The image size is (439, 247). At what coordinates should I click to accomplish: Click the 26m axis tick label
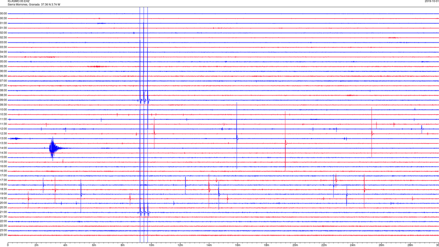381,245
